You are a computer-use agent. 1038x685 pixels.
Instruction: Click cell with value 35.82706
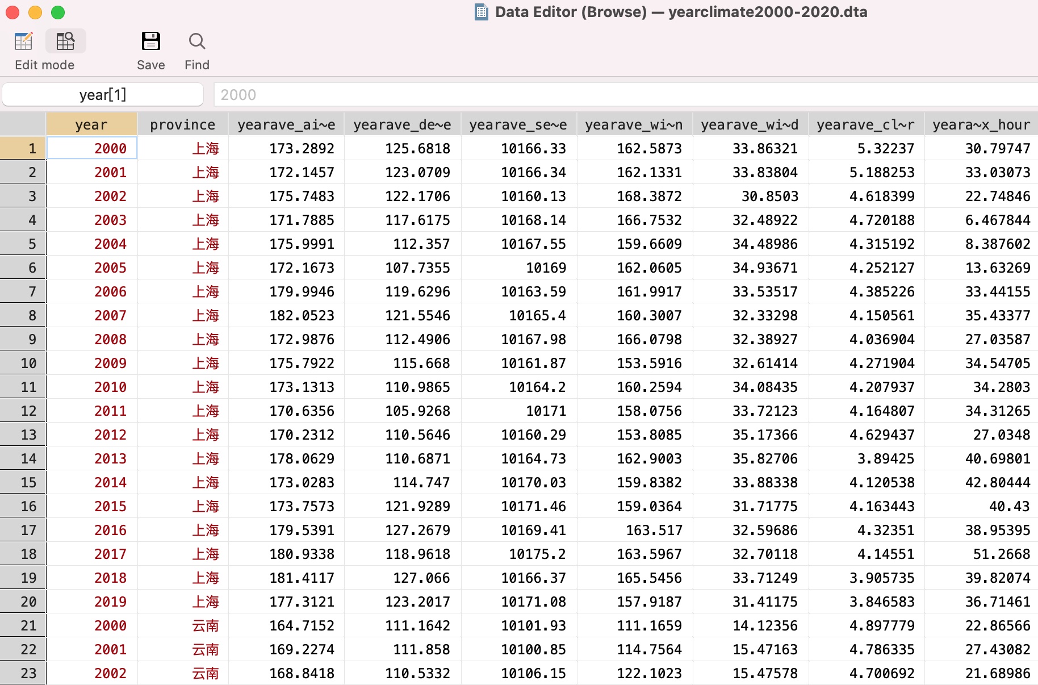[750, 458]
